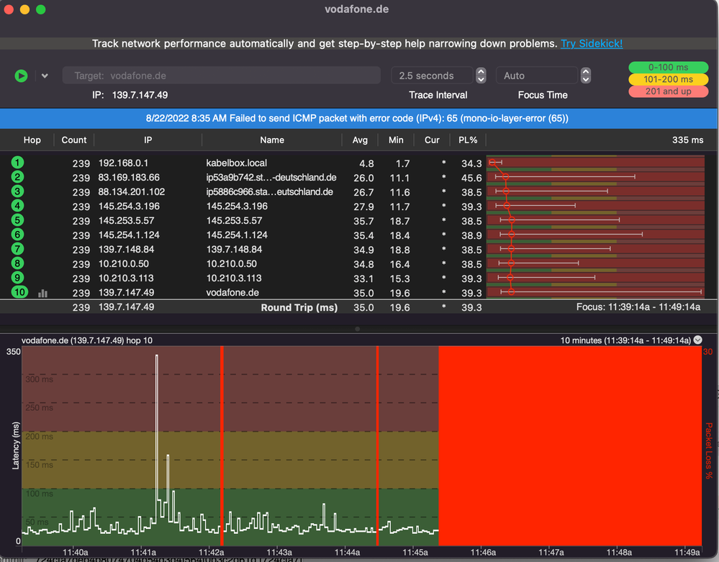Adjust the Trace Interval stepper arrows
The height and width of the screenshot is (562, 719).
(481, 76)
